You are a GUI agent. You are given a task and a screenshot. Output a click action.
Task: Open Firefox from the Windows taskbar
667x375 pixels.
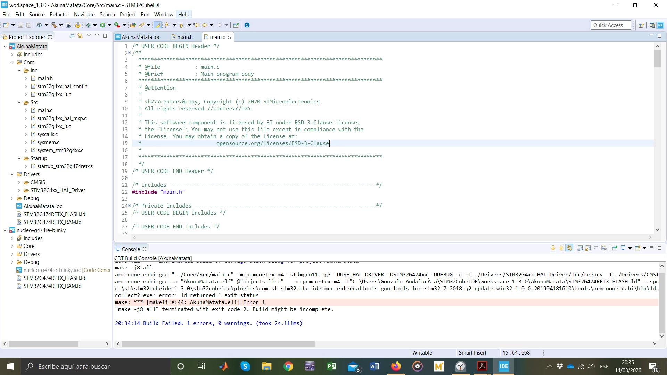tap(396, 366)
